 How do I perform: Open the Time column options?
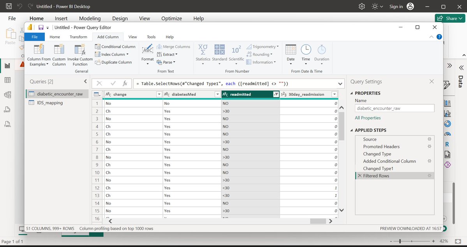pos(306,55)
